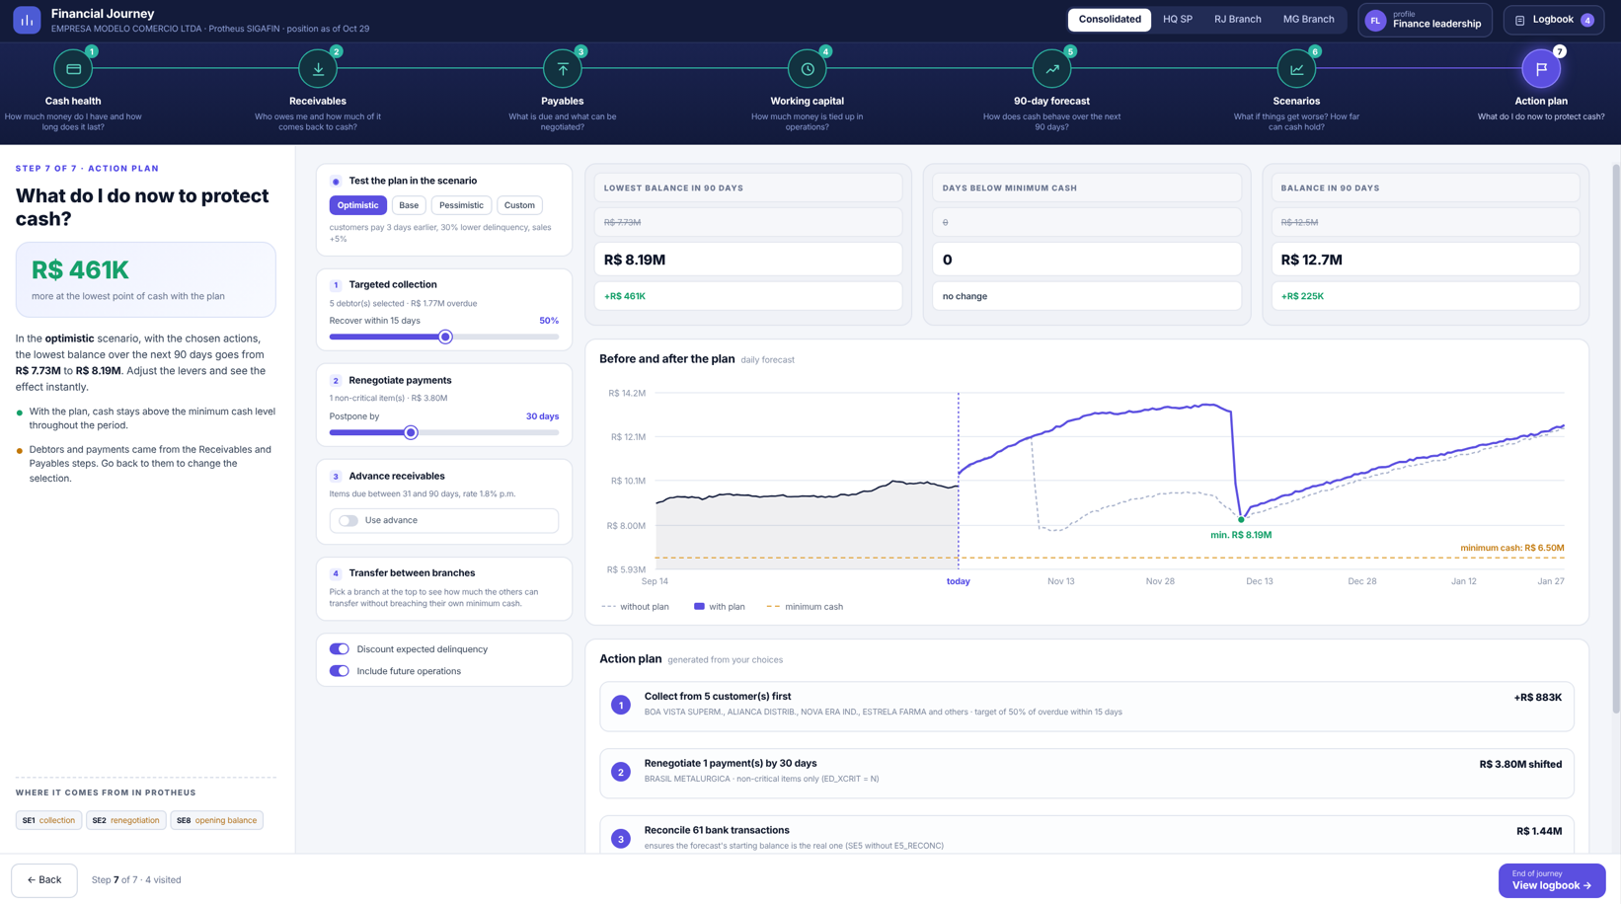Click the step 3 badge on Reconcile bank transactions
This screenshot has width=1621, height=904.
click(621, 839)
